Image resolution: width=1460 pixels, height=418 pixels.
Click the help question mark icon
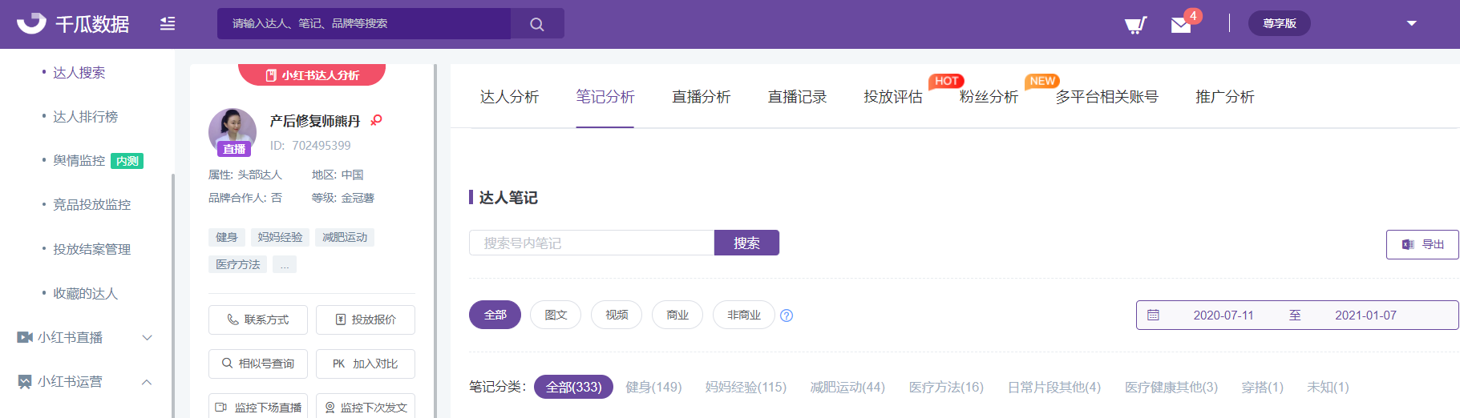click(787, 316)
